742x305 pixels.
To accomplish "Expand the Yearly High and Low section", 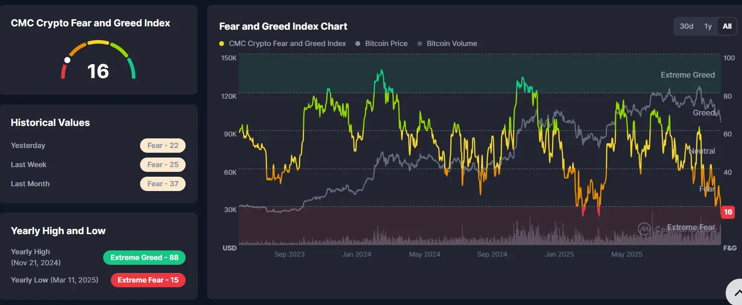I will click(x=58, y=230).
